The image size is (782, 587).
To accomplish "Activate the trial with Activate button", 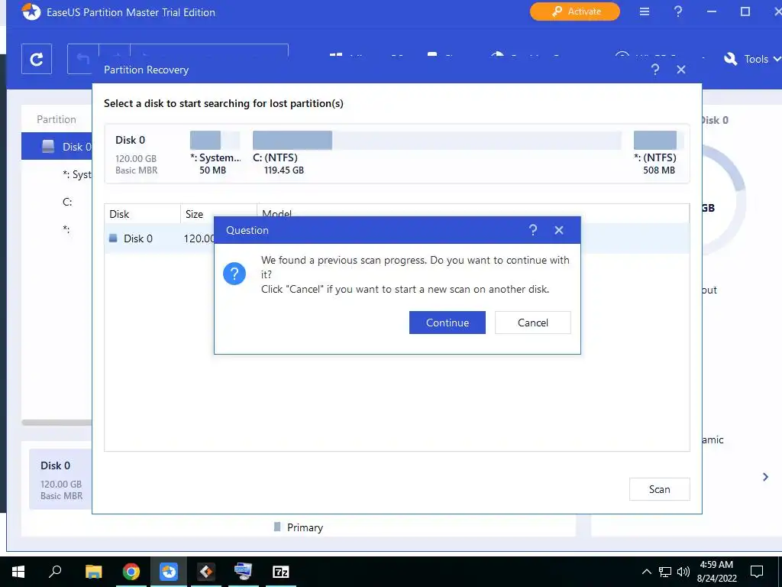I will coord(574,11).
